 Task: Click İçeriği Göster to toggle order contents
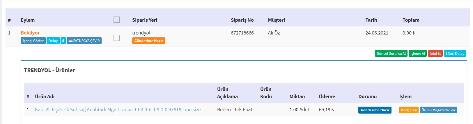[x=33, y=41]
